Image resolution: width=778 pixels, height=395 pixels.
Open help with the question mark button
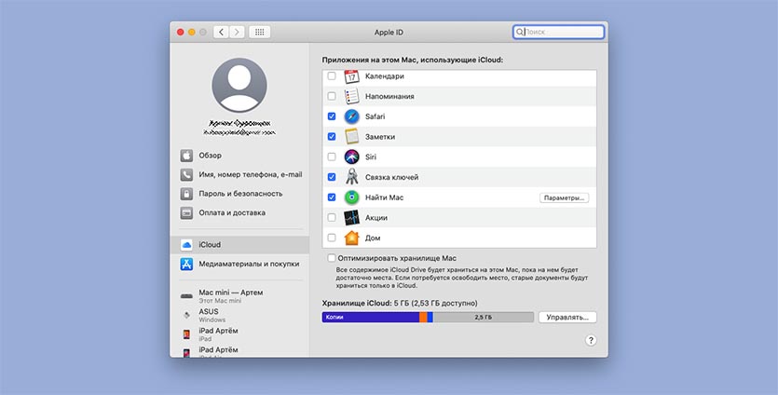click(591, 341)
